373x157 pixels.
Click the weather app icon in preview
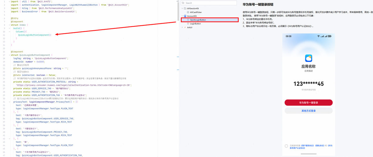[x=308, y=58]
